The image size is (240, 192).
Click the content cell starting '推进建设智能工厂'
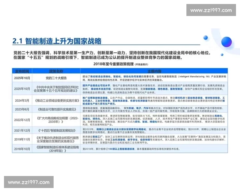[154, 139]
